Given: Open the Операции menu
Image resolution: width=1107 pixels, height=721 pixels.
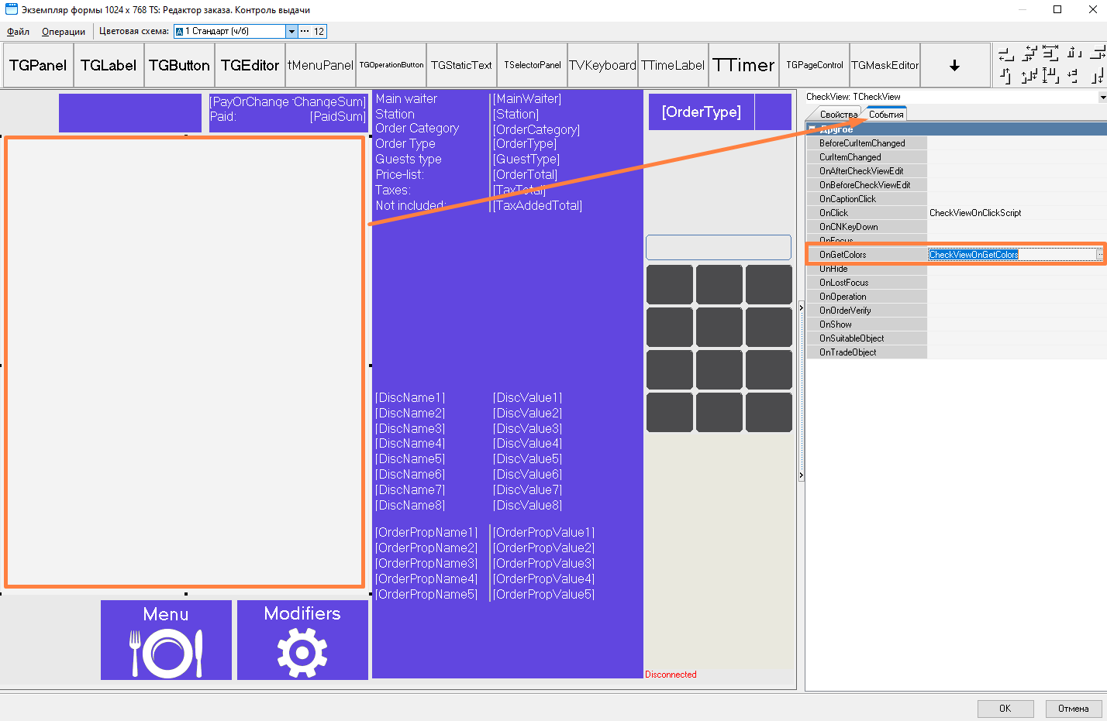Looking at the screenshot, I should [x=64, y=32].
